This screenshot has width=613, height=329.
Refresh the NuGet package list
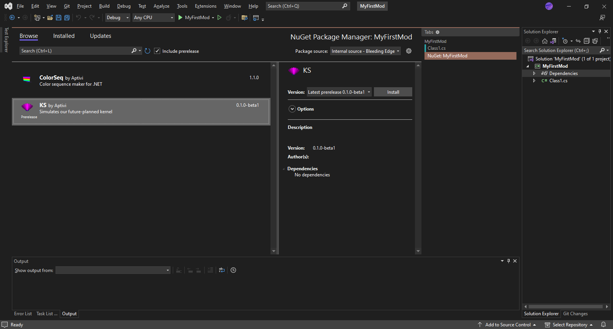pos(148,51)
